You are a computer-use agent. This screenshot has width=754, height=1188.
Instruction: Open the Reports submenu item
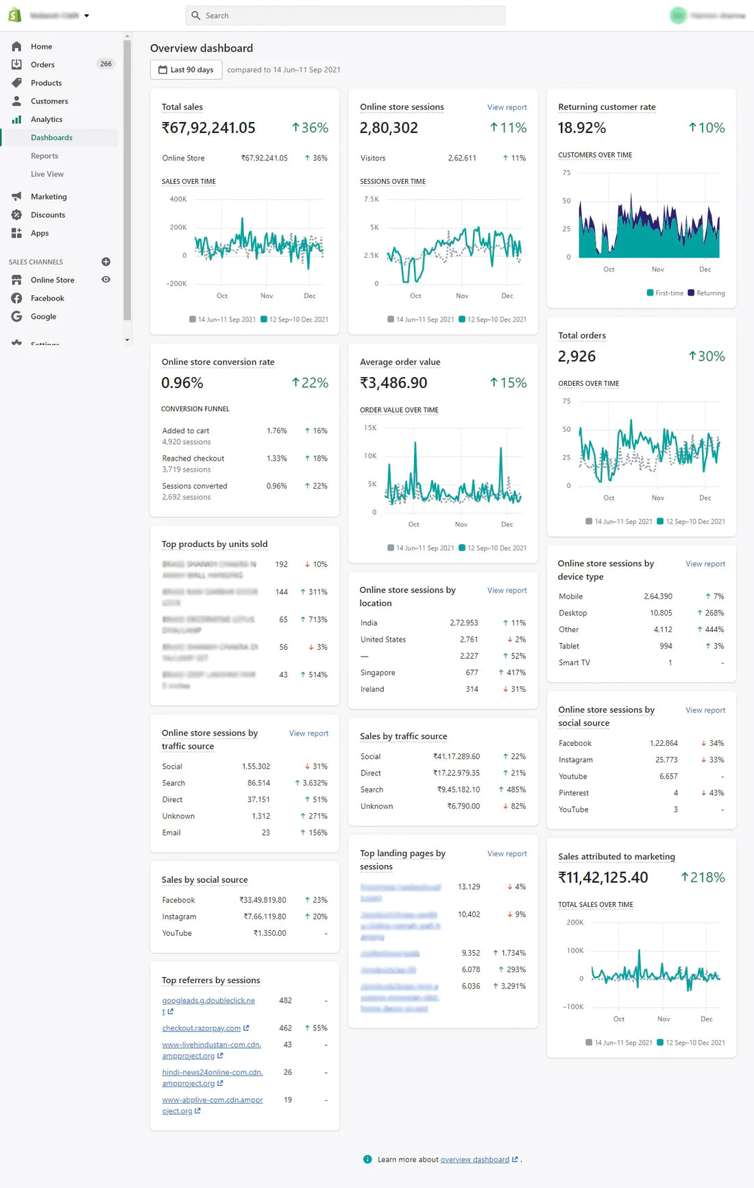coord(45,156)
